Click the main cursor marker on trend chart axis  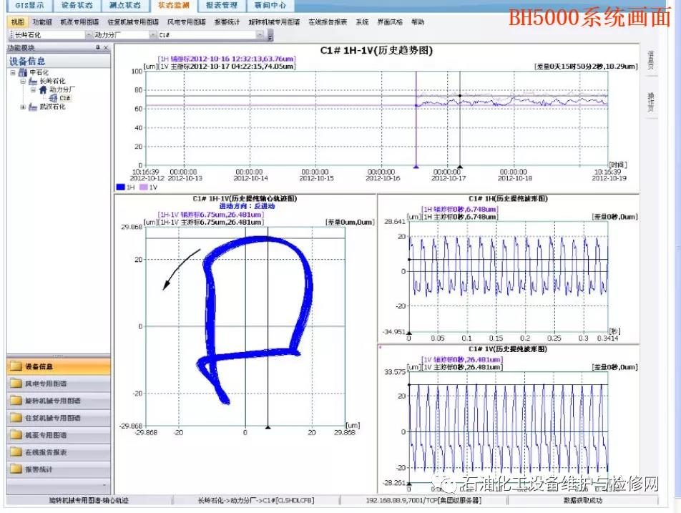point(459,166)
